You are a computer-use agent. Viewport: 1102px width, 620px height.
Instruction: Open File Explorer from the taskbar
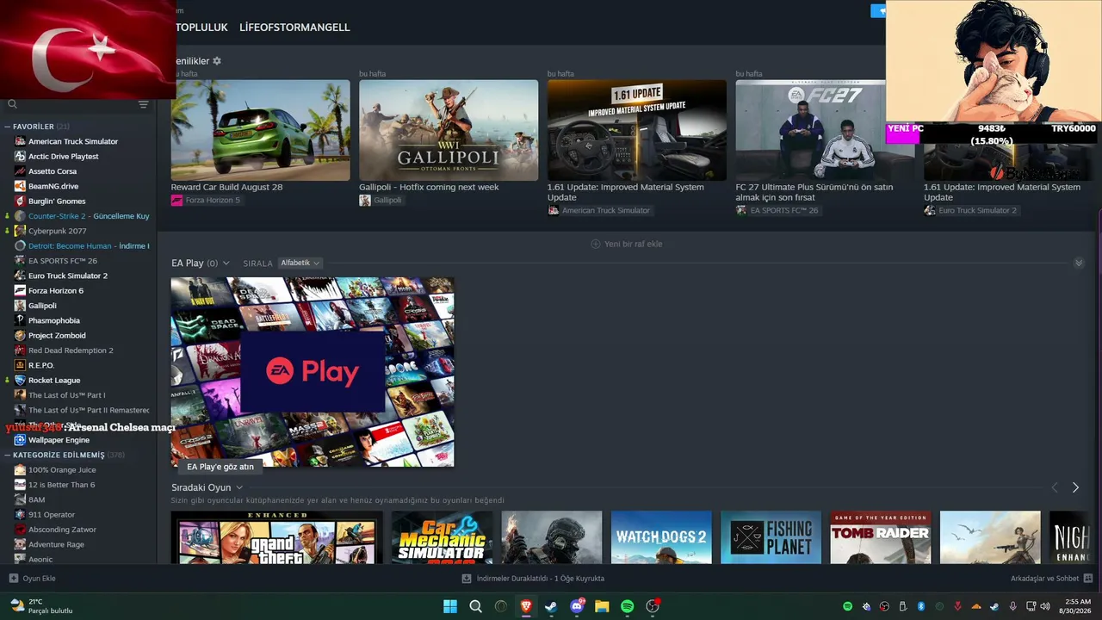(602, 606)
